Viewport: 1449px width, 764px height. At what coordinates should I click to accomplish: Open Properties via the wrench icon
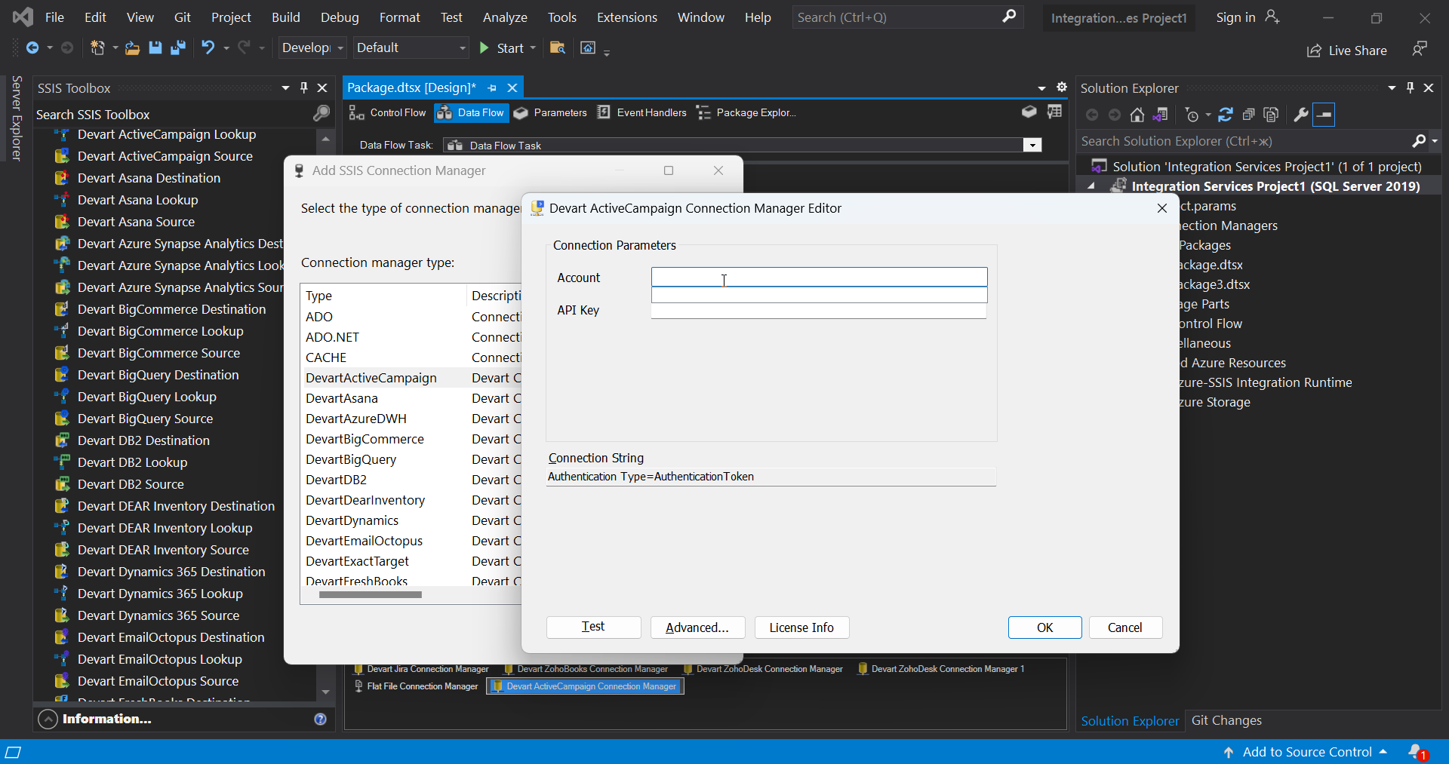coord(1301,115)
